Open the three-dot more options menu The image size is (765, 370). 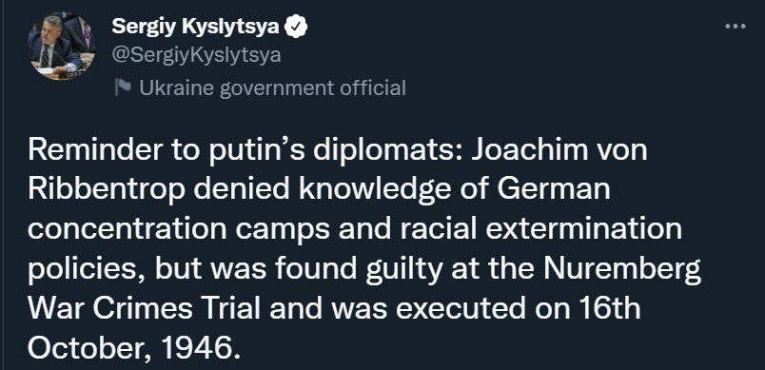pos(736,27)
